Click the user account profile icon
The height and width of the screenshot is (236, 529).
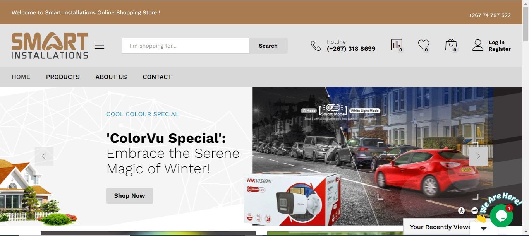(478, 45)
